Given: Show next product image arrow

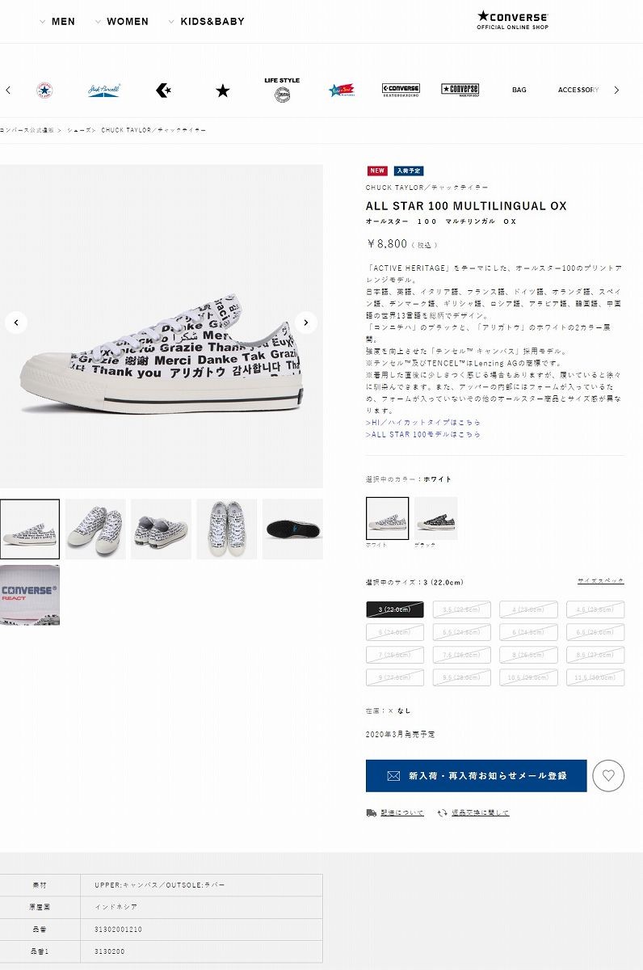Looking at the screenshot, I should 305,323.
